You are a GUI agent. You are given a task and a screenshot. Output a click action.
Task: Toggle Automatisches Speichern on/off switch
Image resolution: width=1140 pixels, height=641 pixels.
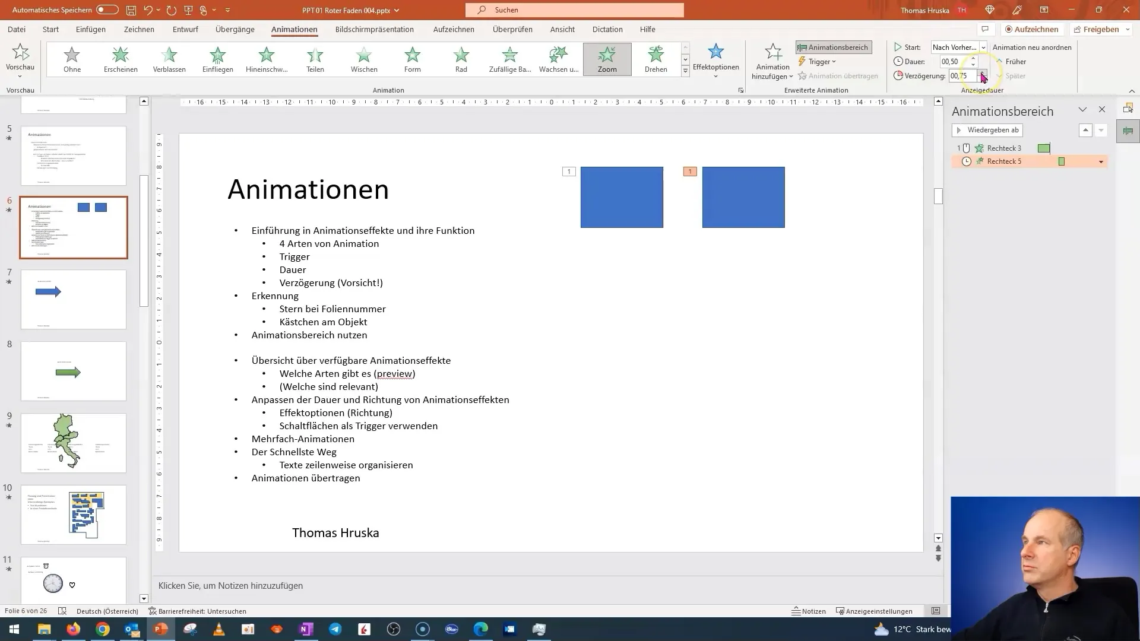click(x=106, y=9)
